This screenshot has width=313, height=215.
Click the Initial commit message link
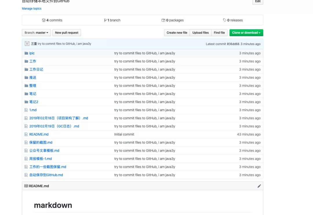(x=124, y=134)
